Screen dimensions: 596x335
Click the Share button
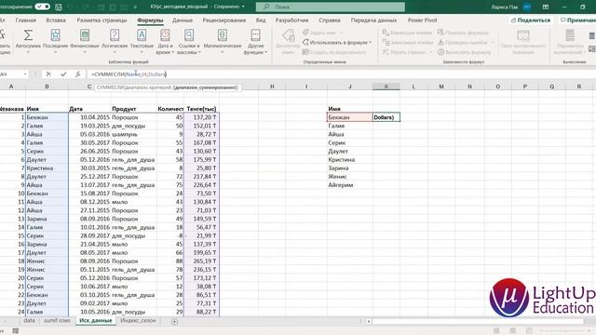point(530,20)
